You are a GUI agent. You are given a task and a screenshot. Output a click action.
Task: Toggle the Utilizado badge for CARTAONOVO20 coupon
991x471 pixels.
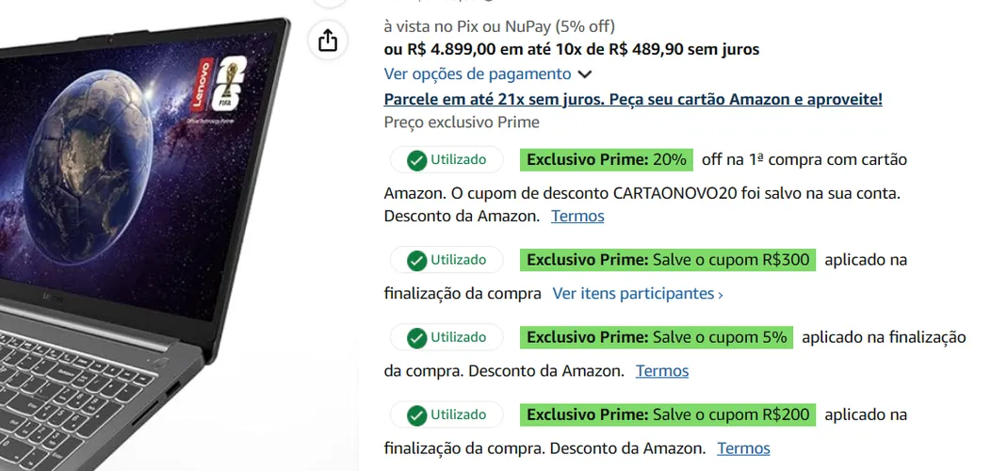(x=447, y=160)
